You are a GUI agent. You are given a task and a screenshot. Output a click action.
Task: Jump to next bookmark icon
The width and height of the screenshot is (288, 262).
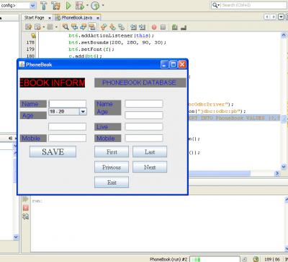tap(112, 27)
